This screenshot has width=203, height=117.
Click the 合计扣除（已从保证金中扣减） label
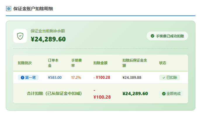[x=54, y=93]
